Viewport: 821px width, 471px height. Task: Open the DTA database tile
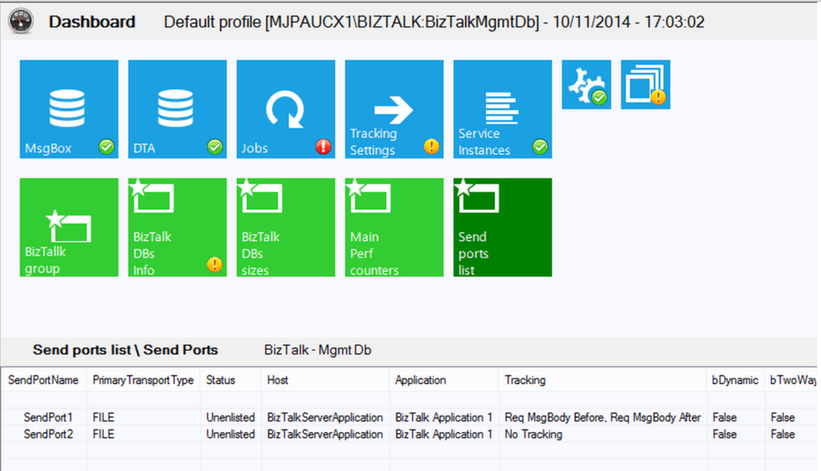[177, 109]
